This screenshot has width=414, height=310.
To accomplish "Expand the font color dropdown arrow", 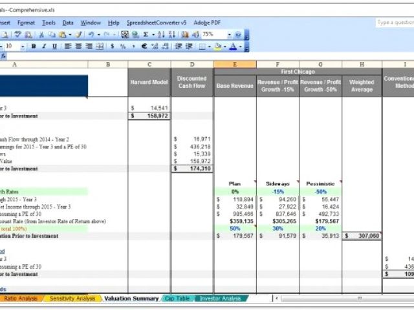I will 240,46.
